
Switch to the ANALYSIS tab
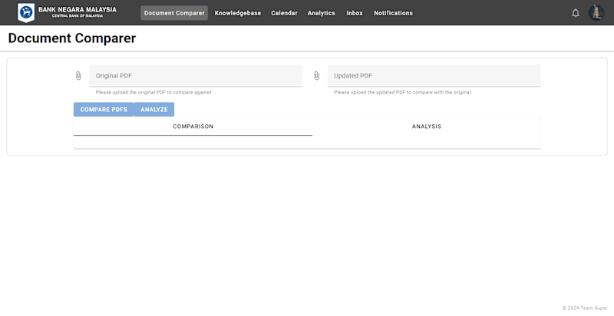point(427,127)
